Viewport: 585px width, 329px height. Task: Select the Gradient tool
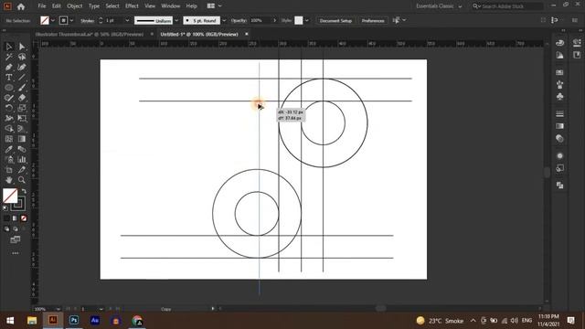22,139
